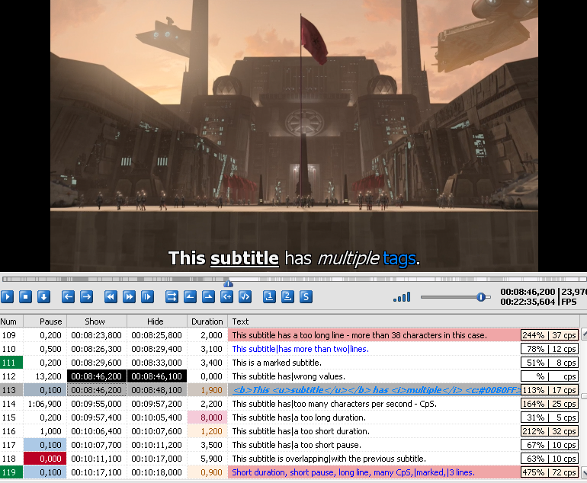The height and width of the screenshot is (483, 587).
Task: Click the Stop button
Action: point(25,296)
